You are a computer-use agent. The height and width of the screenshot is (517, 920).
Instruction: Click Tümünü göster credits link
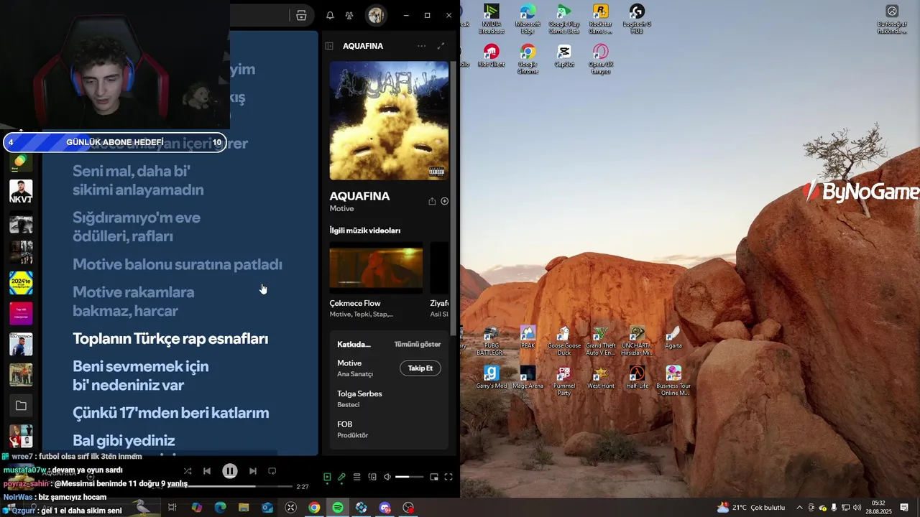click(418, 344)
